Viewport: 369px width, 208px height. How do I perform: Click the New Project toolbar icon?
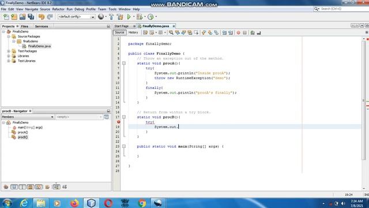click(x=14, y=17)
